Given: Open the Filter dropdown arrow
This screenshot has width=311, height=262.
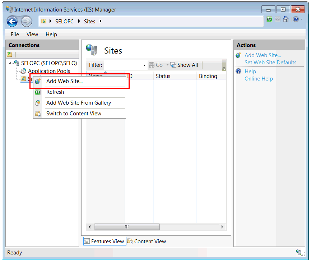Looking at the screenshot, I should point(144,65).
